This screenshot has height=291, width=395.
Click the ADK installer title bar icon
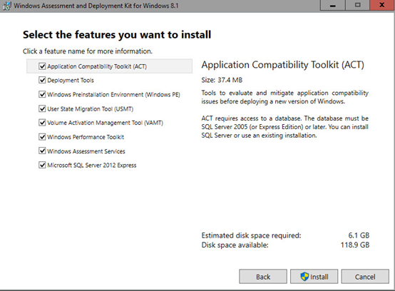[x=7, y=6]
